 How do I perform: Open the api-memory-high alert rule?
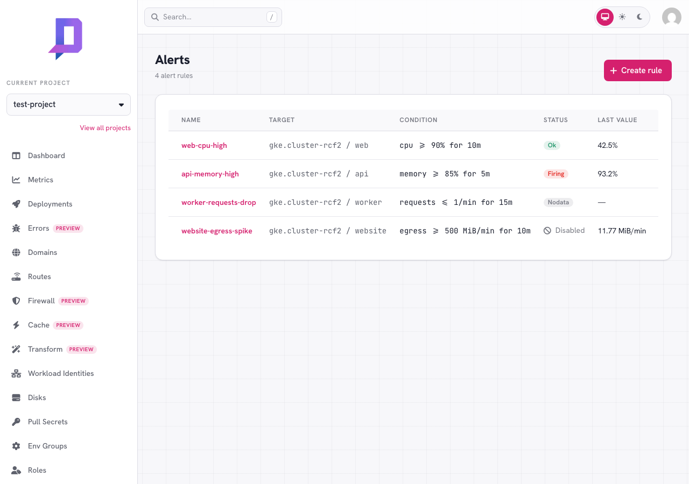pyautogui.click(x=210, y=174)
